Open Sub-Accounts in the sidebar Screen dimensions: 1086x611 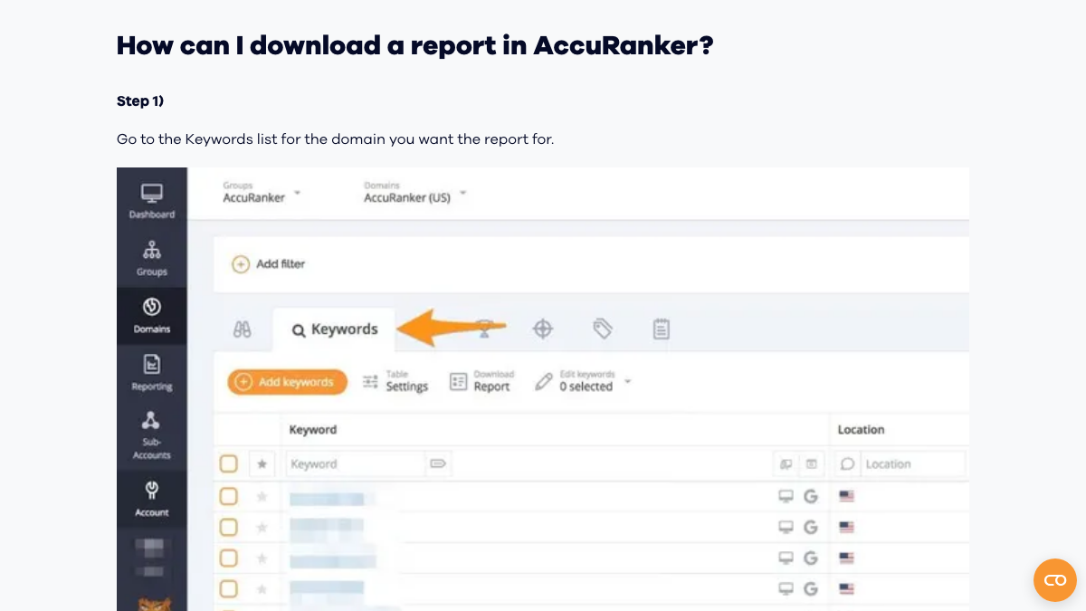tap(152, 435)
